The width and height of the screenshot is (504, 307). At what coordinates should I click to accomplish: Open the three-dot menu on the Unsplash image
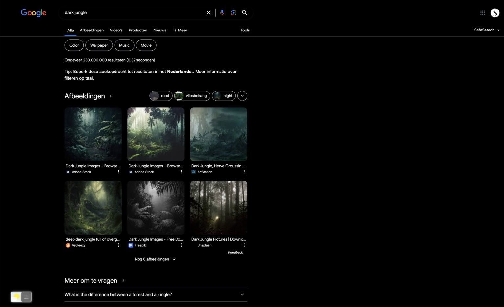[x=244, y=245]
